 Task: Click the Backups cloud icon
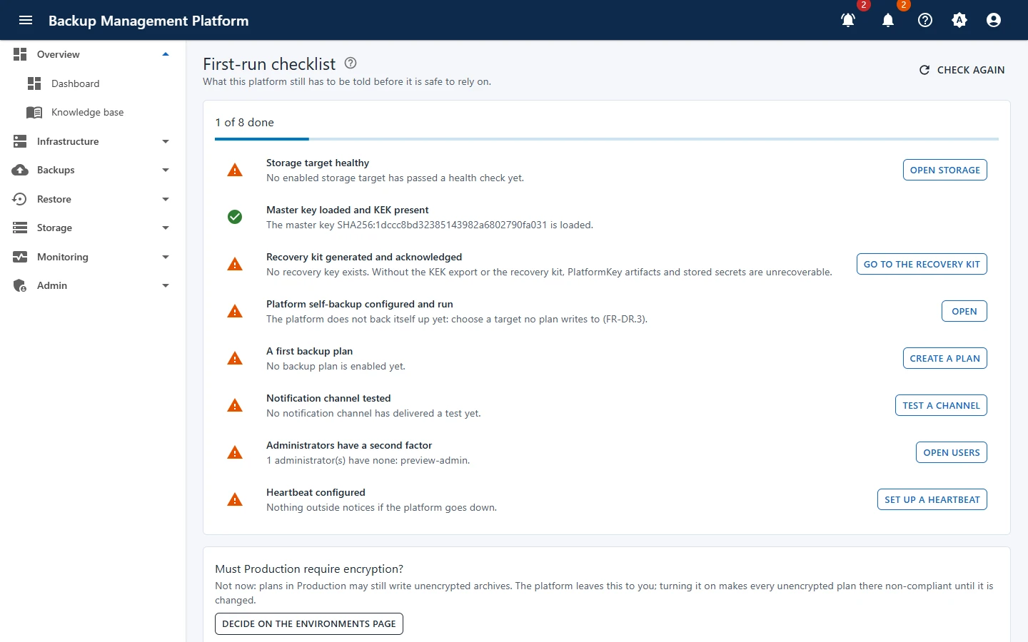(x=20, y=170)
